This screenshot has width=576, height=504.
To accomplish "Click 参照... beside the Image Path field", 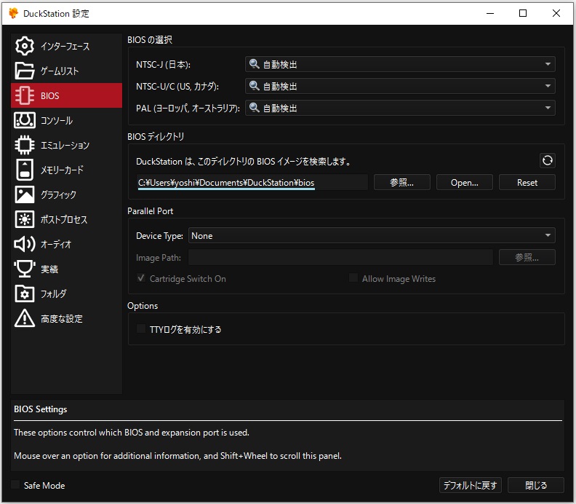I will [527, 257].
